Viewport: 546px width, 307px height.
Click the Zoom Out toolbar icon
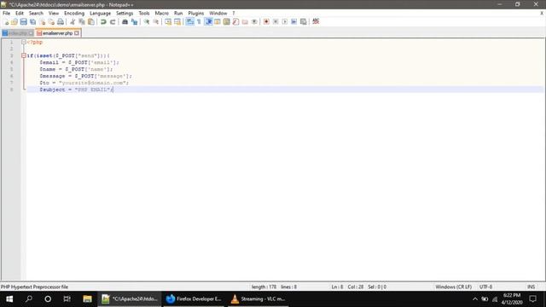click(x=155, y=22)
